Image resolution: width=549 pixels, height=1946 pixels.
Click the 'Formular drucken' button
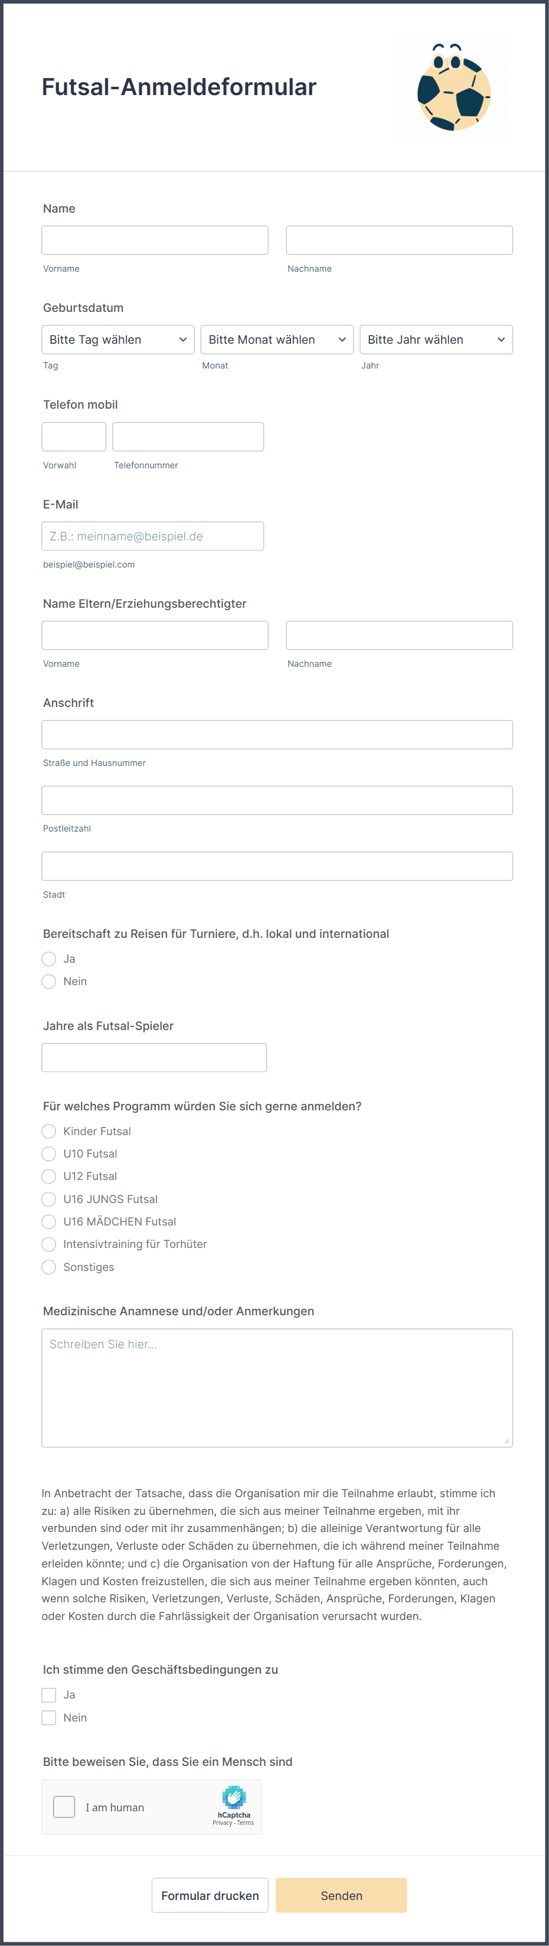210,1895
